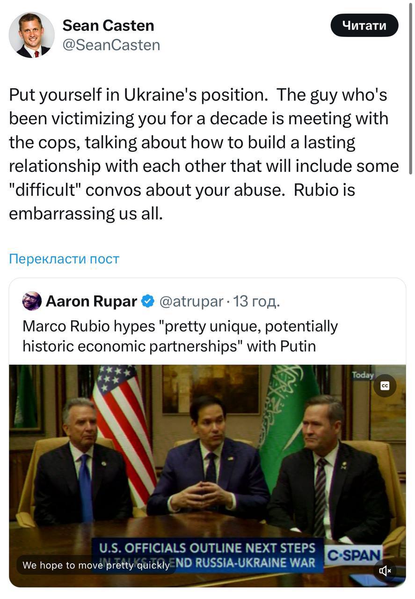The width and height of the screenshot is (415, 599).
Task: Click the "U.S. Officials Outline Next Steps" banner
Action: 204,548
